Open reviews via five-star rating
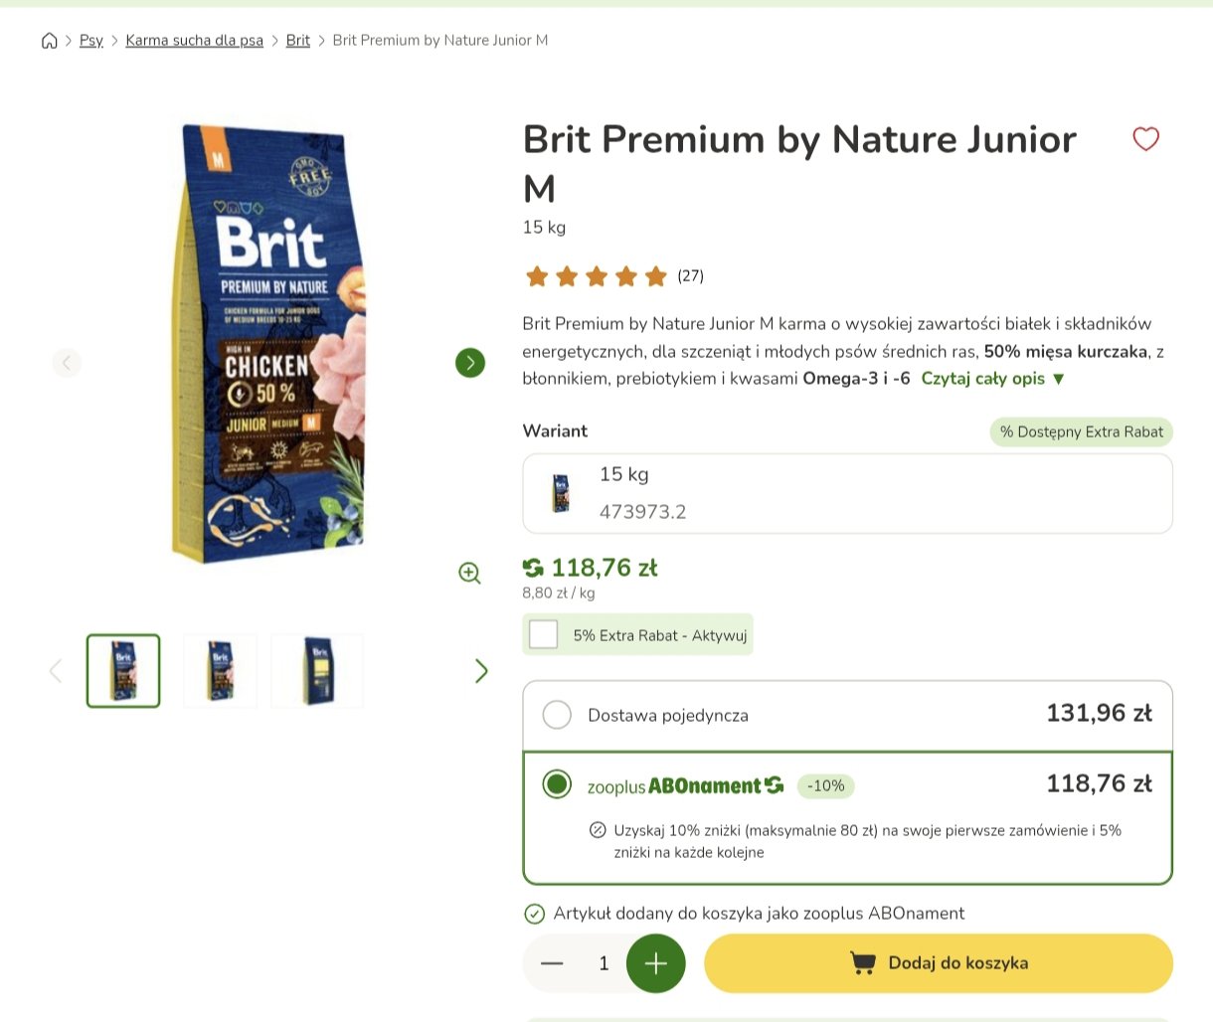The height and width of the screenshot is (1022, 1213). pos(597,276)
